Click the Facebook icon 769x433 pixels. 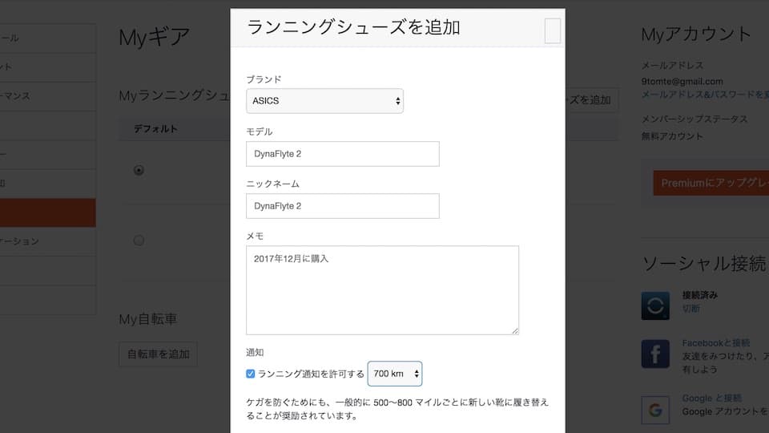tap(655, 354)
